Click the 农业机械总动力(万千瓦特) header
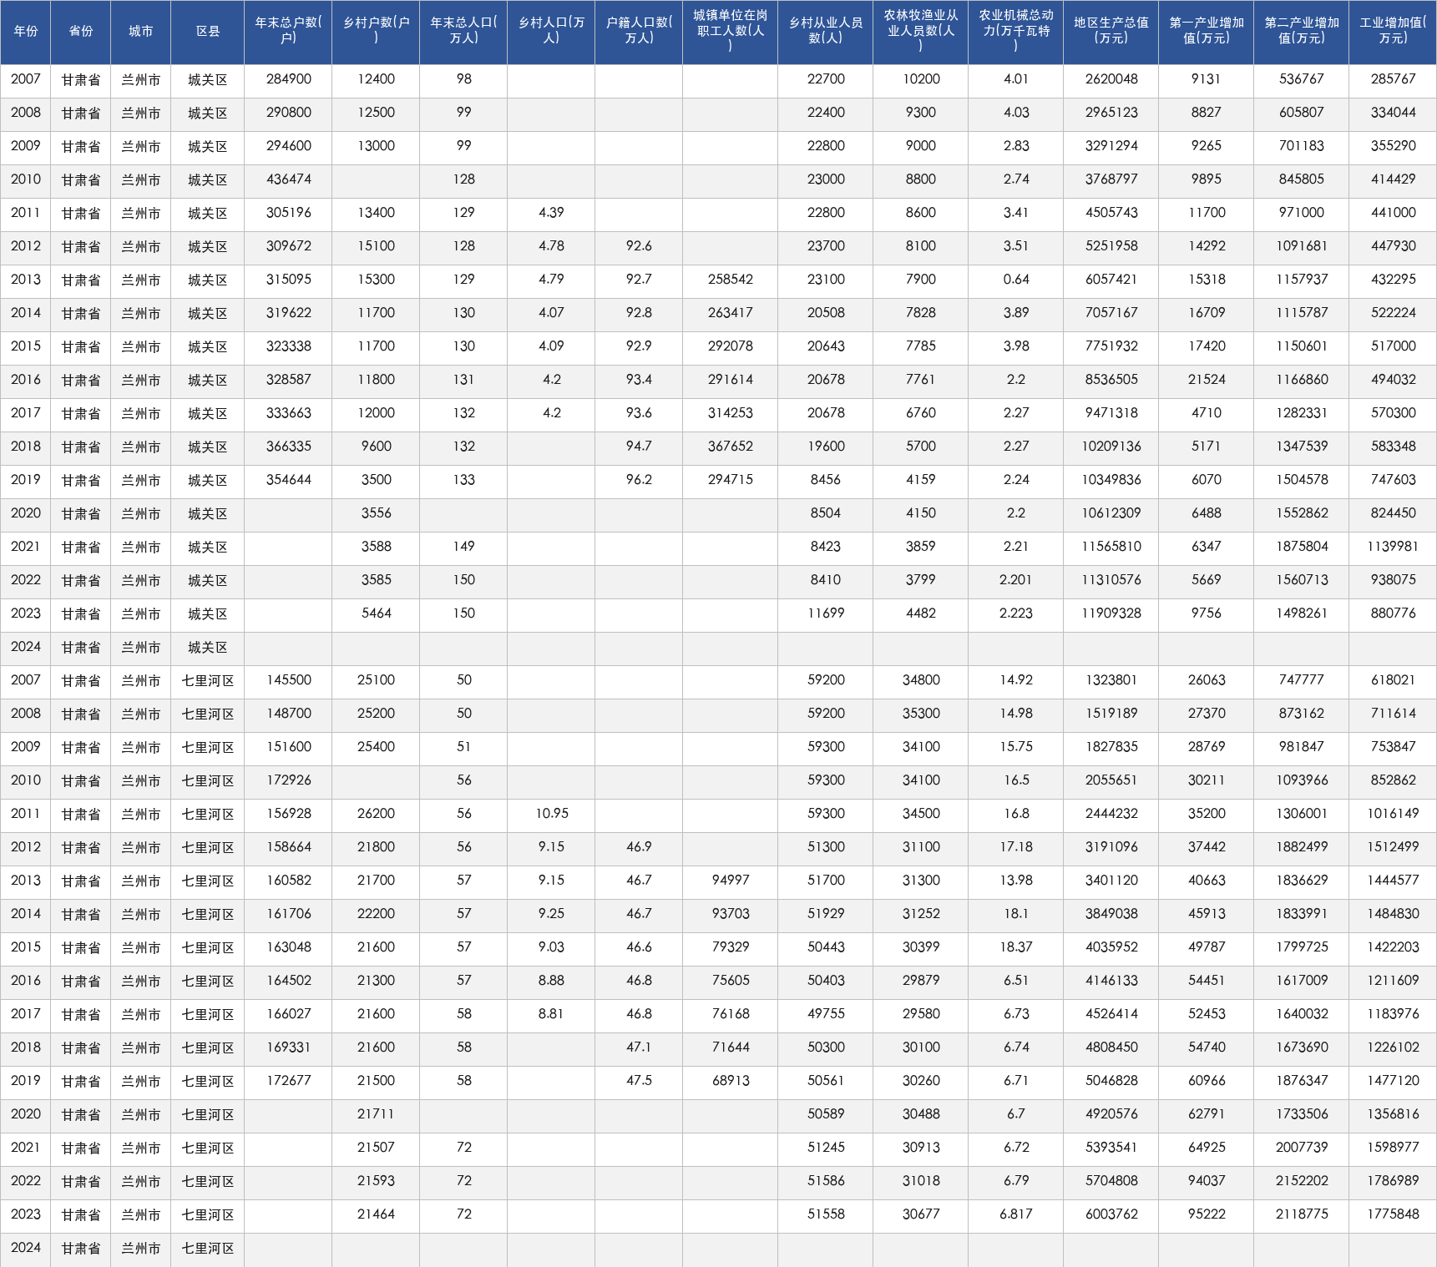The image size is (1437, 1267). 1015,32
